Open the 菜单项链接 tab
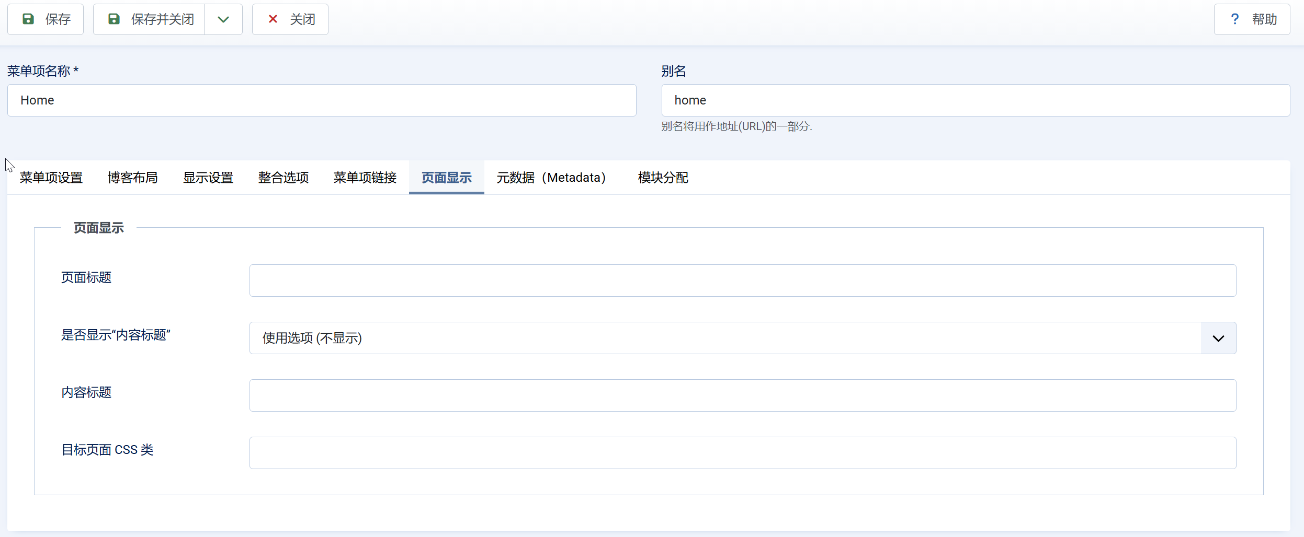Screen dimensions: 1304x537 pos(365,178)
